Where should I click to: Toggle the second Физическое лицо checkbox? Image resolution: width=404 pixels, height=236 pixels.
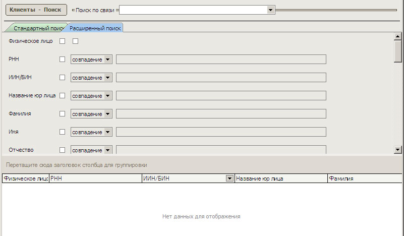click(x=76, y=41)
